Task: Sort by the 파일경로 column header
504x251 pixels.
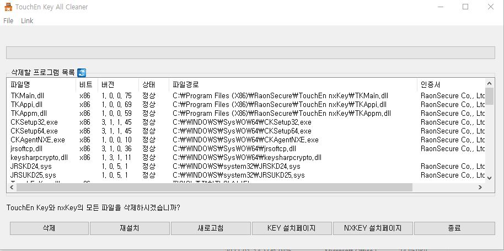Action: pyautogui.click(x=293, y=85)
